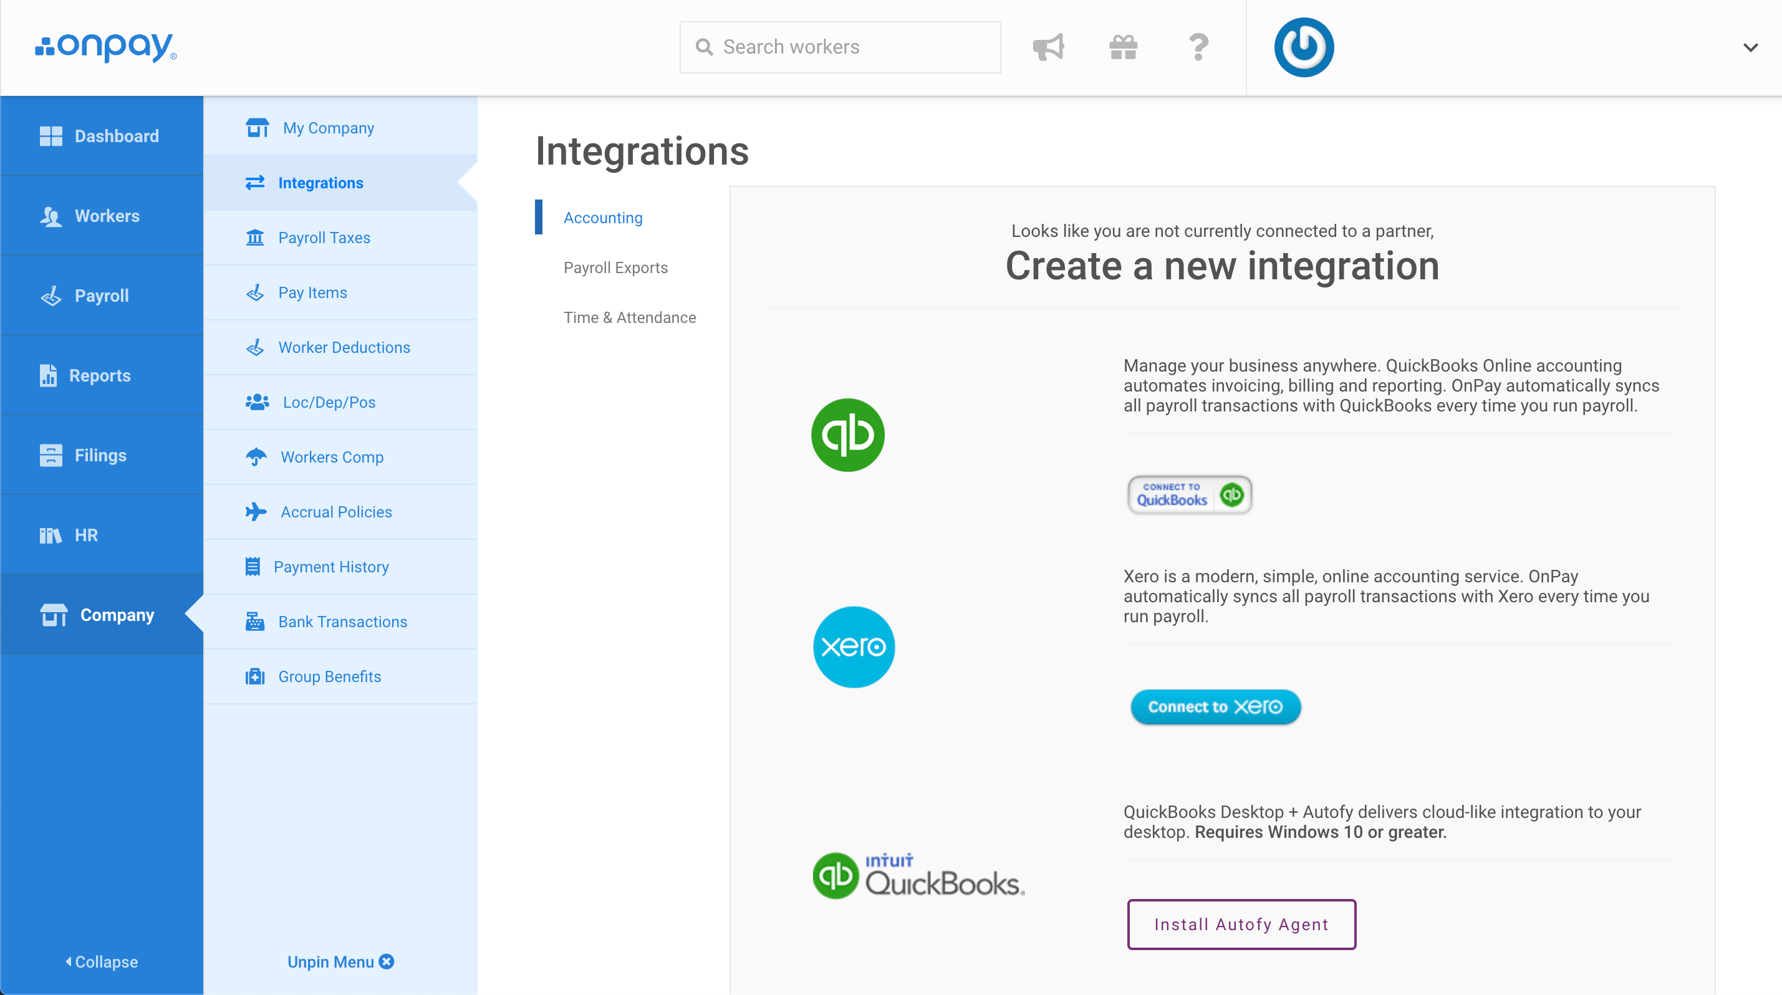Open Group Benefits submenu item
Image resolution: width=1782 pixels, height=995 pixels.
tap(340, 676)
